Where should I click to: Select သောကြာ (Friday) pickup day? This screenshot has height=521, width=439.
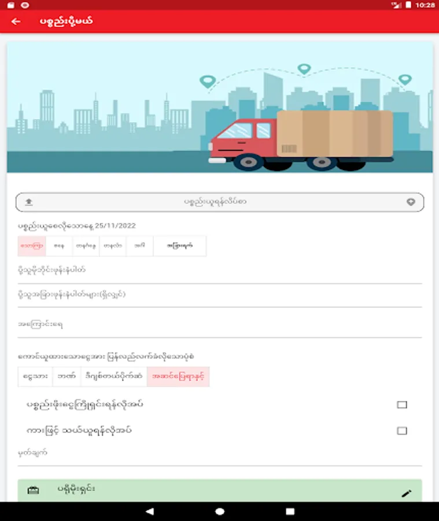point(32,246)
